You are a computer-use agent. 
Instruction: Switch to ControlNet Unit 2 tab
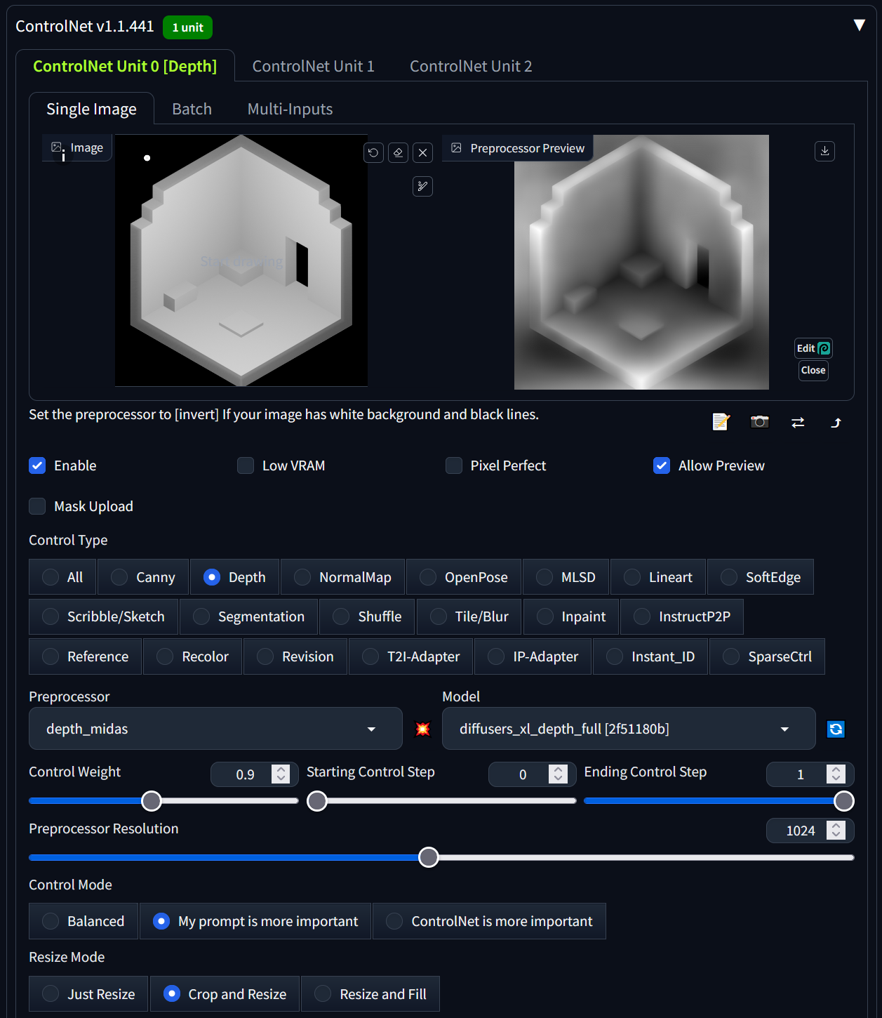[471, 66]
